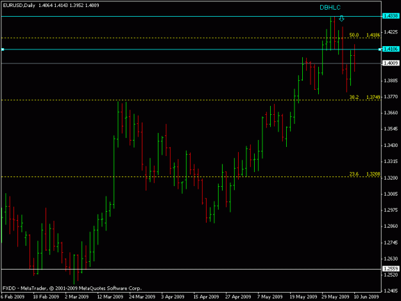401x301 pixels.
Task: Click the 1.3770 price scale label
Action: tap(391, 97)
